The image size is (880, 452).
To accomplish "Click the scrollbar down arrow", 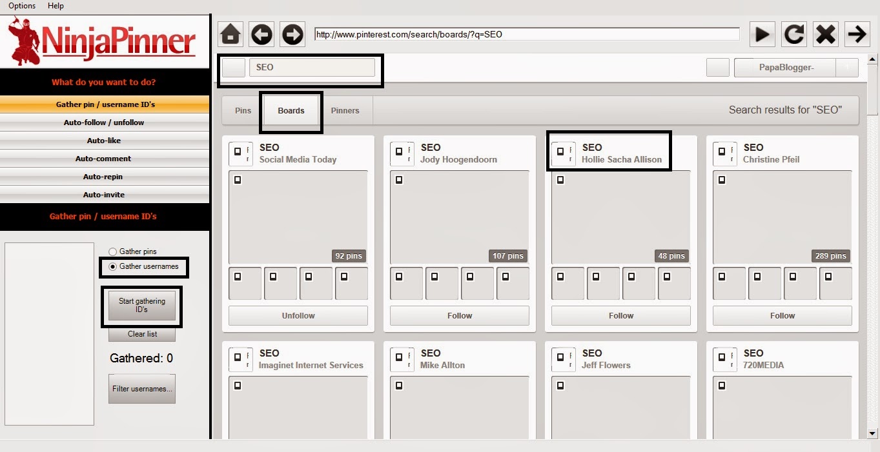I will pyautogui.click(x=873, y=433).
